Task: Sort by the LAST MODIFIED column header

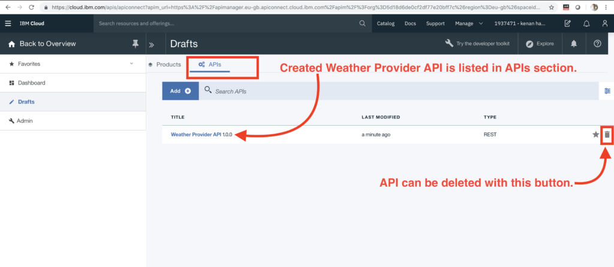Action: coord(381,117)
